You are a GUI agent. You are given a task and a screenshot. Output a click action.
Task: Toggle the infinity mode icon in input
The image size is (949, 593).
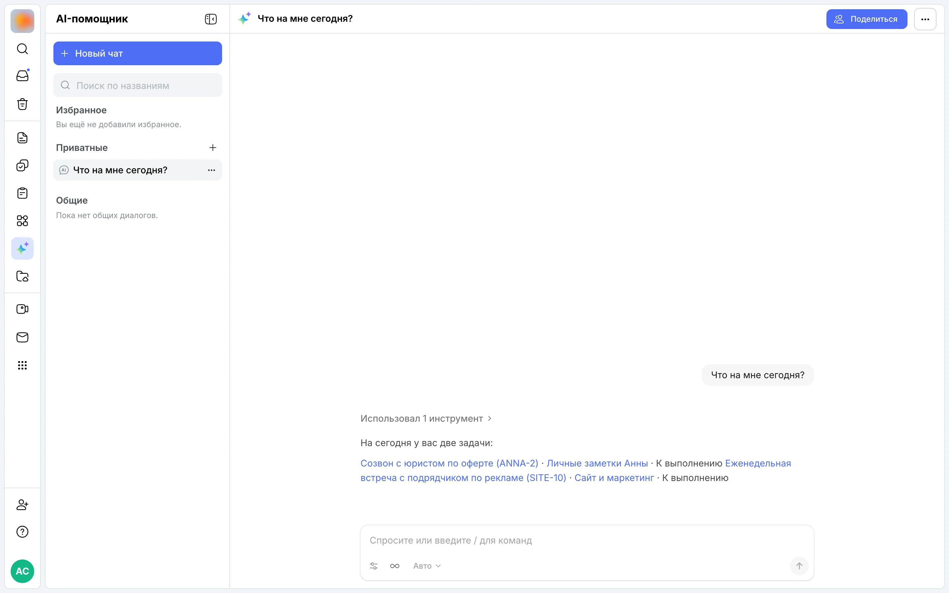pyautogui.click(x=394, y=566)
